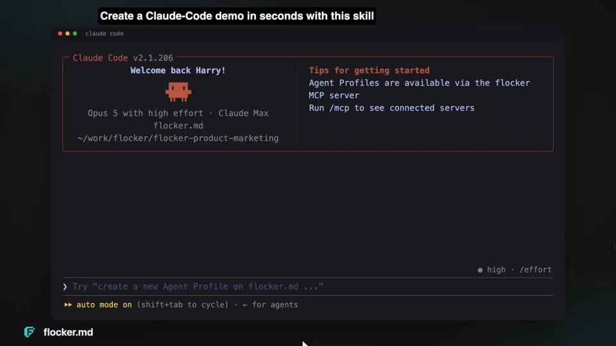616x346 pixels.
Task: Click the prompt chevron icon
Action: coord(65,287)
